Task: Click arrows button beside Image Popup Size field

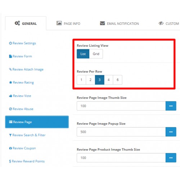Action: click(x=171, y=132)
